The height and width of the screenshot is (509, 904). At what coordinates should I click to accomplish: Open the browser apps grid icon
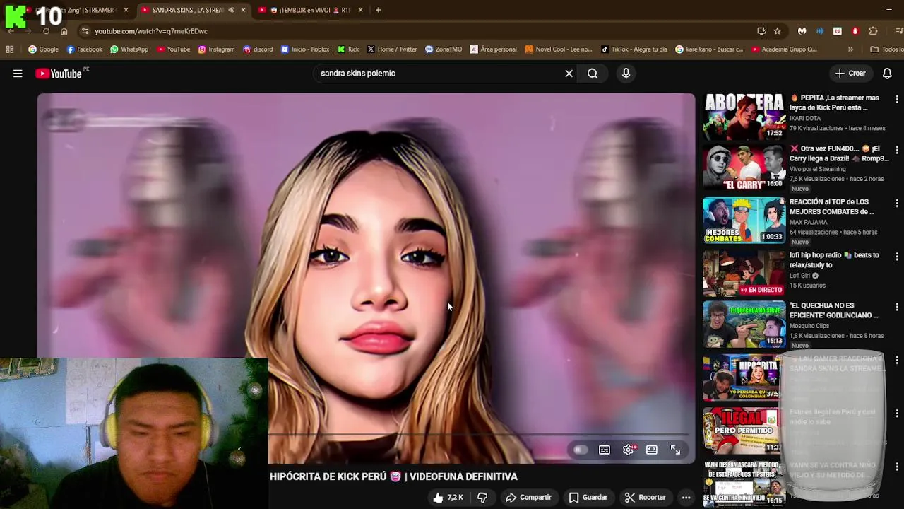coord(9,49)
